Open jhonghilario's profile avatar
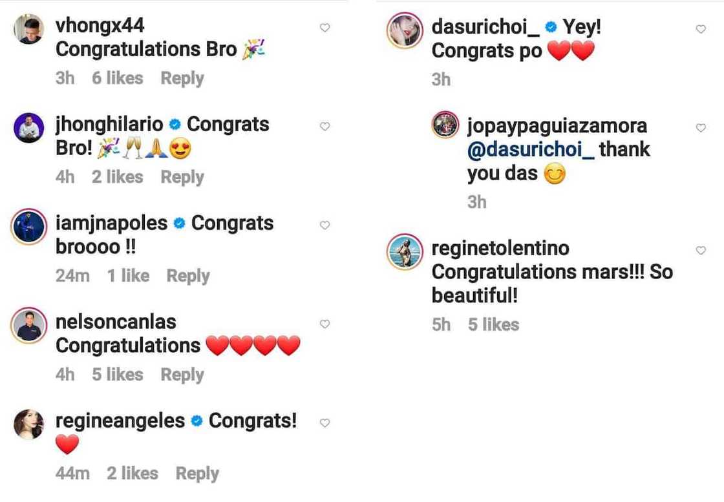This screenshot has height=502, width=724. pos(29,128)
